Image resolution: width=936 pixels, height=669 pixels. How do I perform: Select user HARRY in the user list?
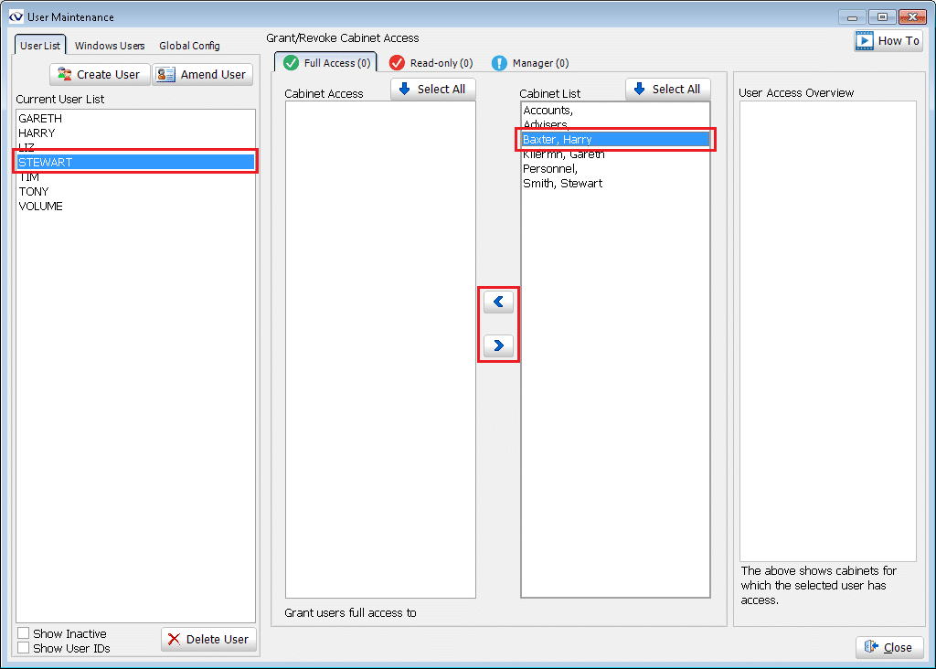tap(135, 133)
